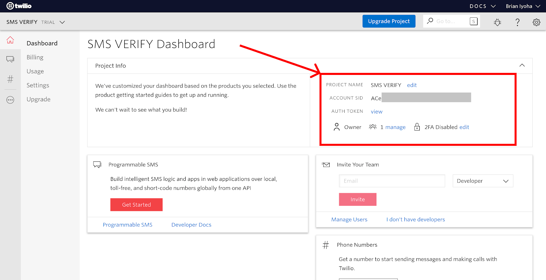This screenshot has width=546, height=280.
Task: Click the Twilio logo
Action: (19, 6)
